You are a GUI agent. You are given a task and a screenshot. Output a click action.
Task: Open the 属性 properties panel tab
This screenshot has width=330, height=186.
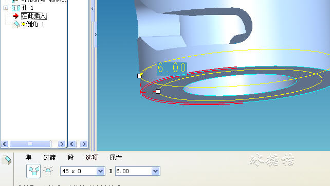click(x=116, y=158)
